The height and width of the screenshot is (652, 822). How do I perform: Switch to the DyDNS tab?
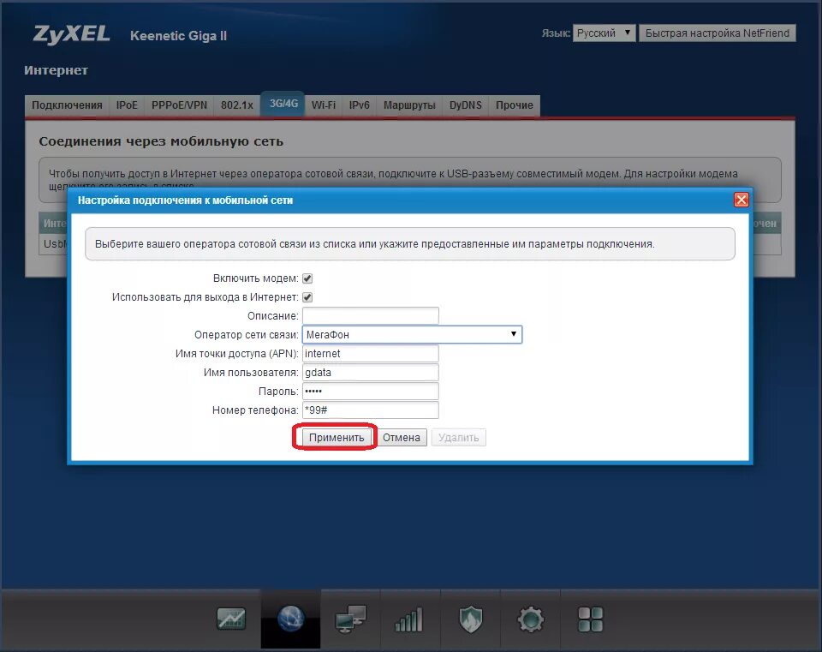click(x=466, y=105)
